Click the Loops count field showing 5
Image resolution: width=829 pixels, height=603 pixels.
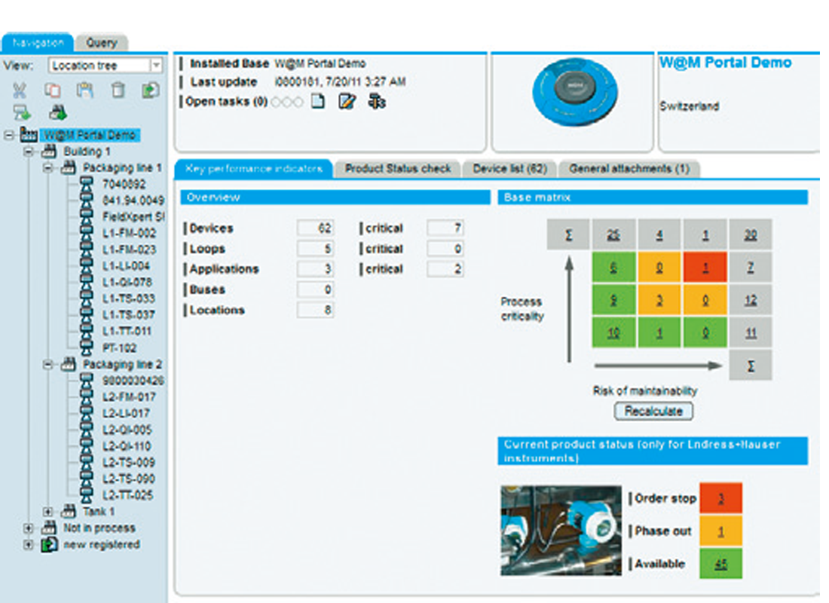pos(315,249)
